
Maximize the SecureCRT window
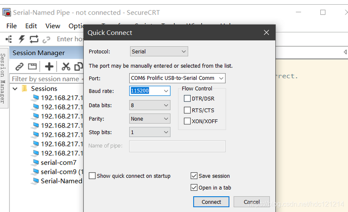tap(323, 12)
